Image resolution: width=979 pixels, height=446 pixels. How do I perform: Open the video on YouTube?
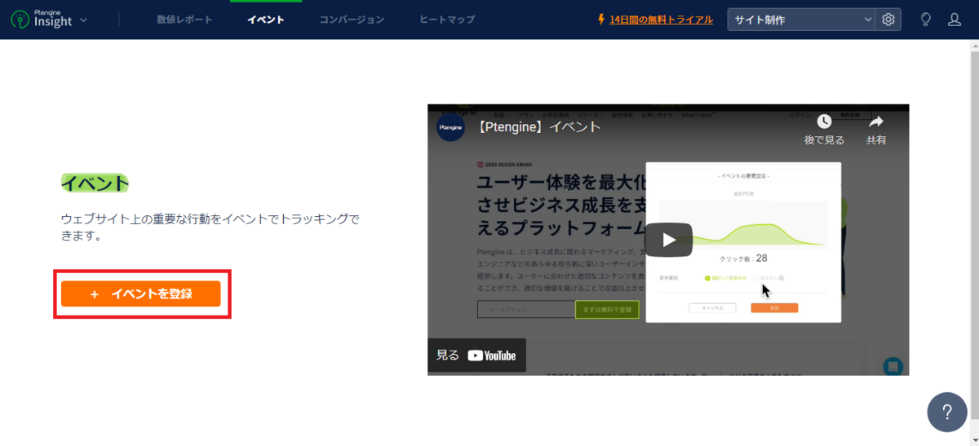[476, 355]
